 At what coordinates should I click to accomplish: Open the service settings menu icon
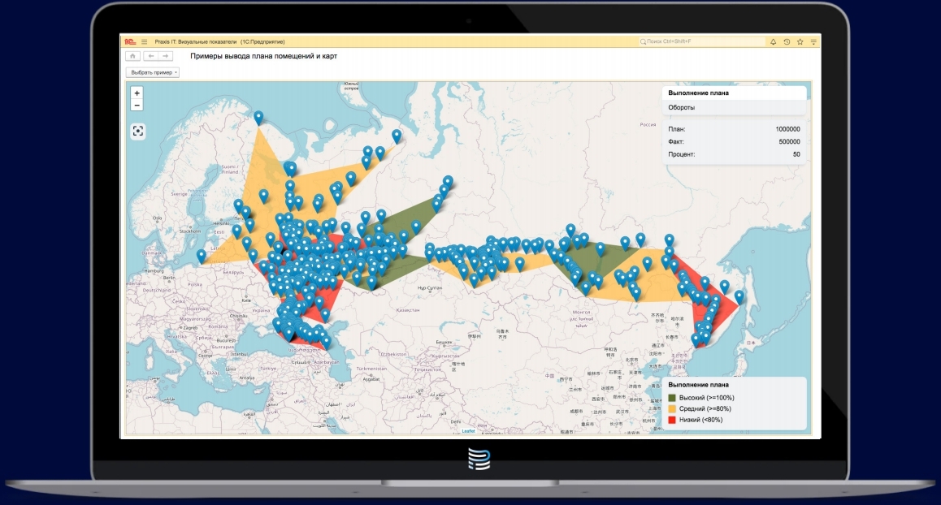click(x=813, y=42)
